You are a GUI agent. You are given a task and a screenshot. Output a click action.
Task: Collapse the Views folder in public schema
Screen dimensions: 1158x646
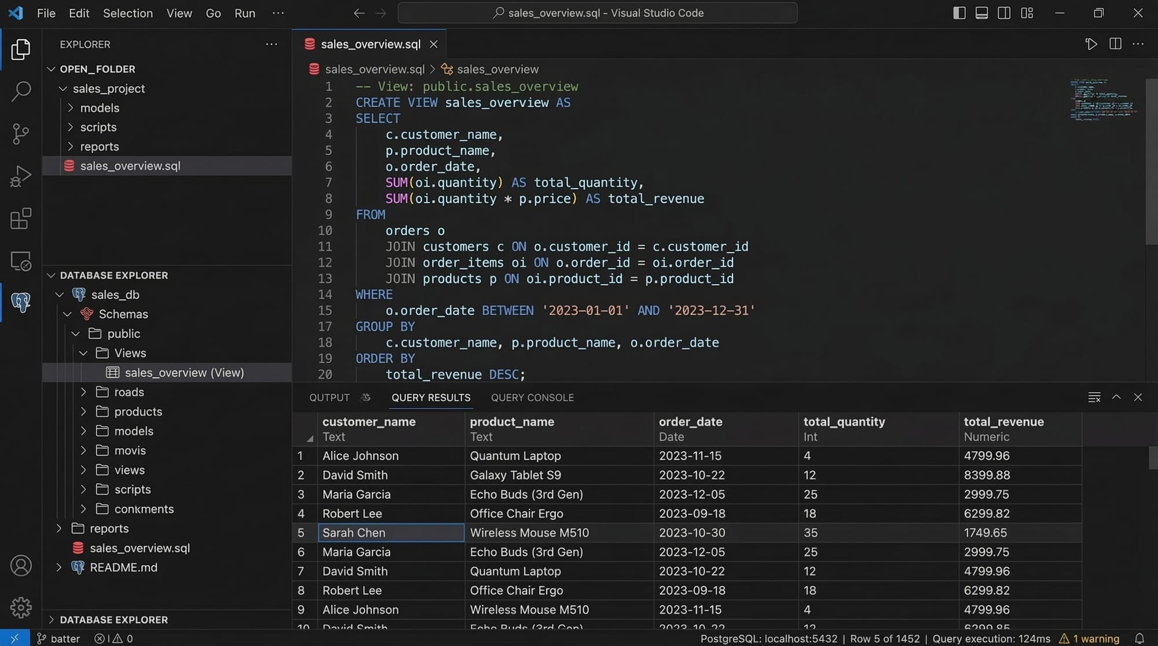(83, 353)
